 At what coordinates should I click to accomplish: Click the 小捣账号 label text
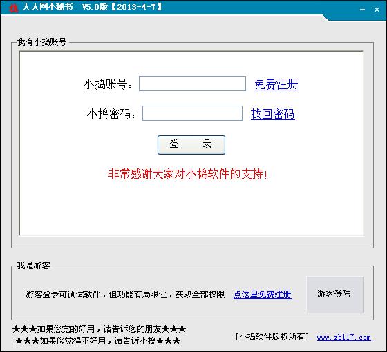tap(108, 84)
